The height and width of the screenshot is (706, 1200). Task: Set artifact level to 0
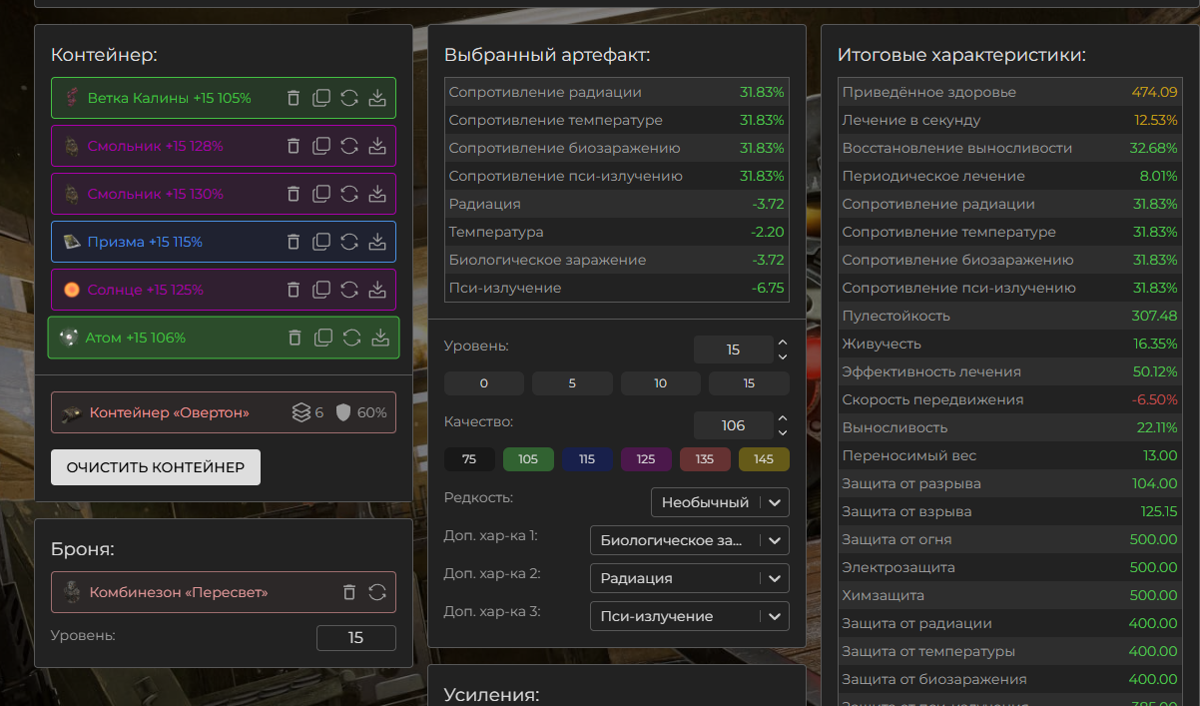pyautogui.click(x=484, y=383)
